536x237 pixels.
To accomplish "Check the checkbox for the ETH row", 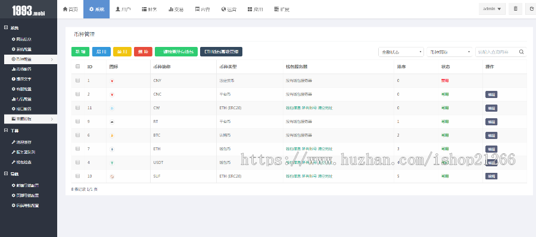I will tap(77, 148).
